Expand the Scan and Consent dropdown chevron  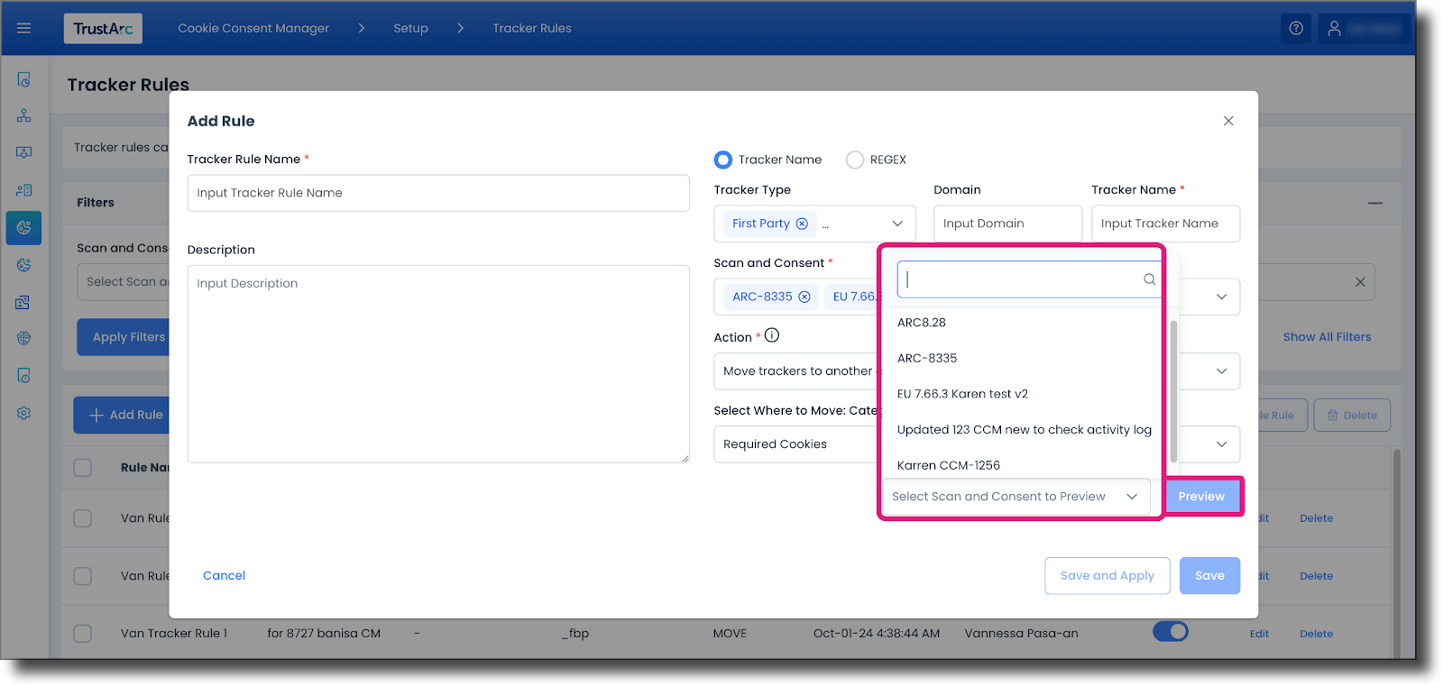1221,297
